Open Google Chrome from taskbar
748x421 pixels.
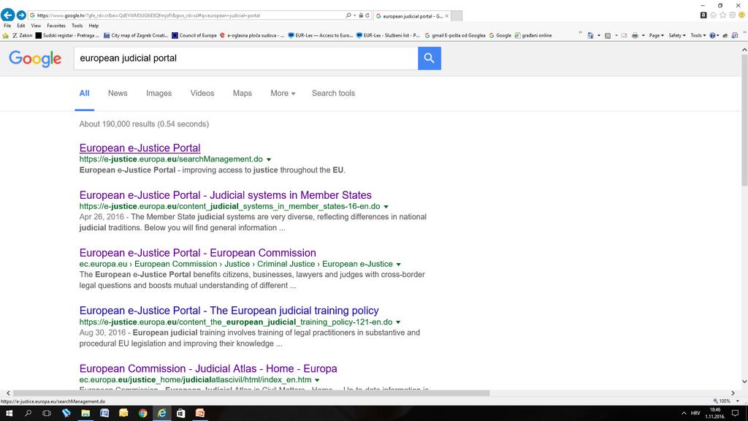tap(142, 414)
